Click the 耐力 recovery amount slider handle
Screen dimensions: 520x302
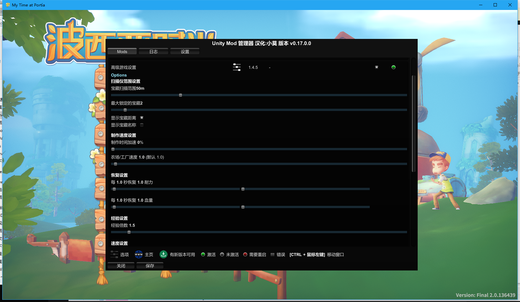pyautogui.click(x=243, y=189)
